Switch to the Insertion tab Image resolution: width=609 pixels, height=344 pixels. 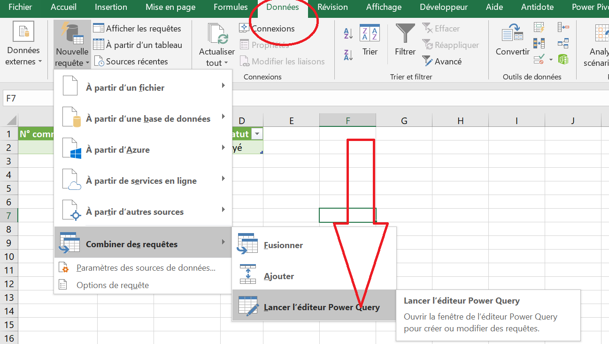coord(111,7)
